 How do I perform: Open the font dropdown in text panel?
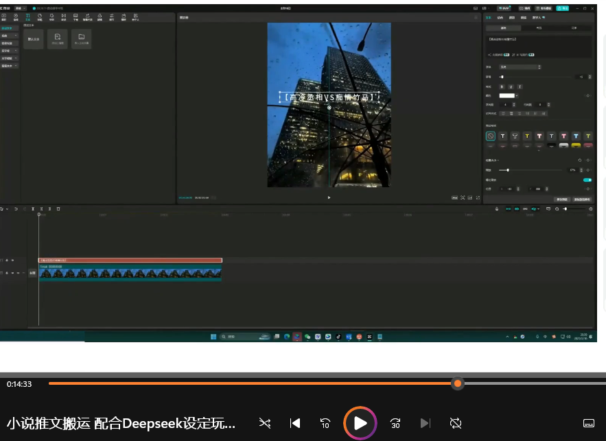click(519, 67)
